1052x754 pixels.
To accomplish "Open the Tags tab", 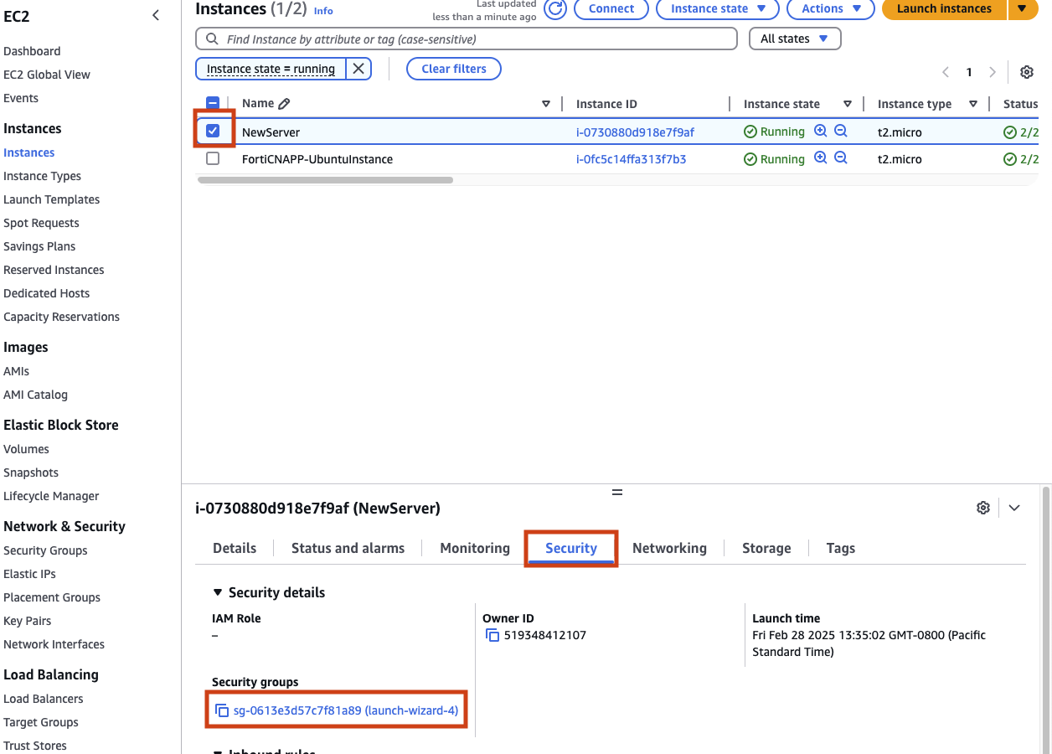I will point(841,548).
